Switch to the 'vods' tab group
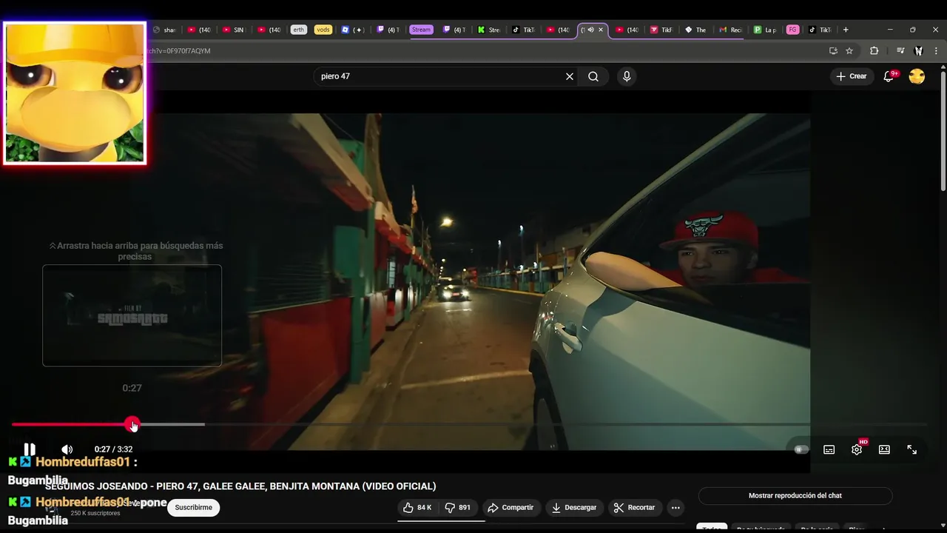 pos(323,30)
